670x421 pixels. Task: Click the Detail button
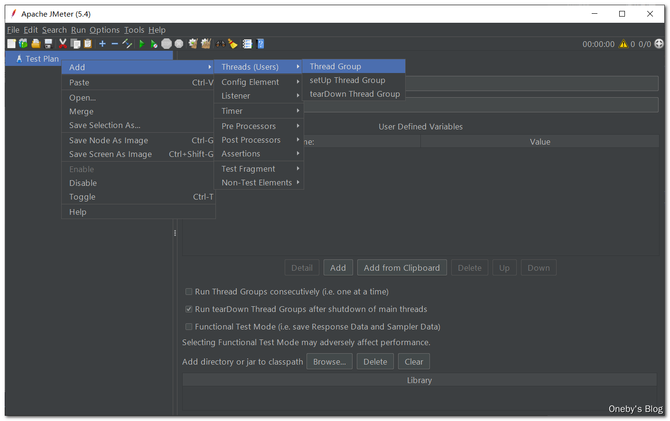click(302, 268)
